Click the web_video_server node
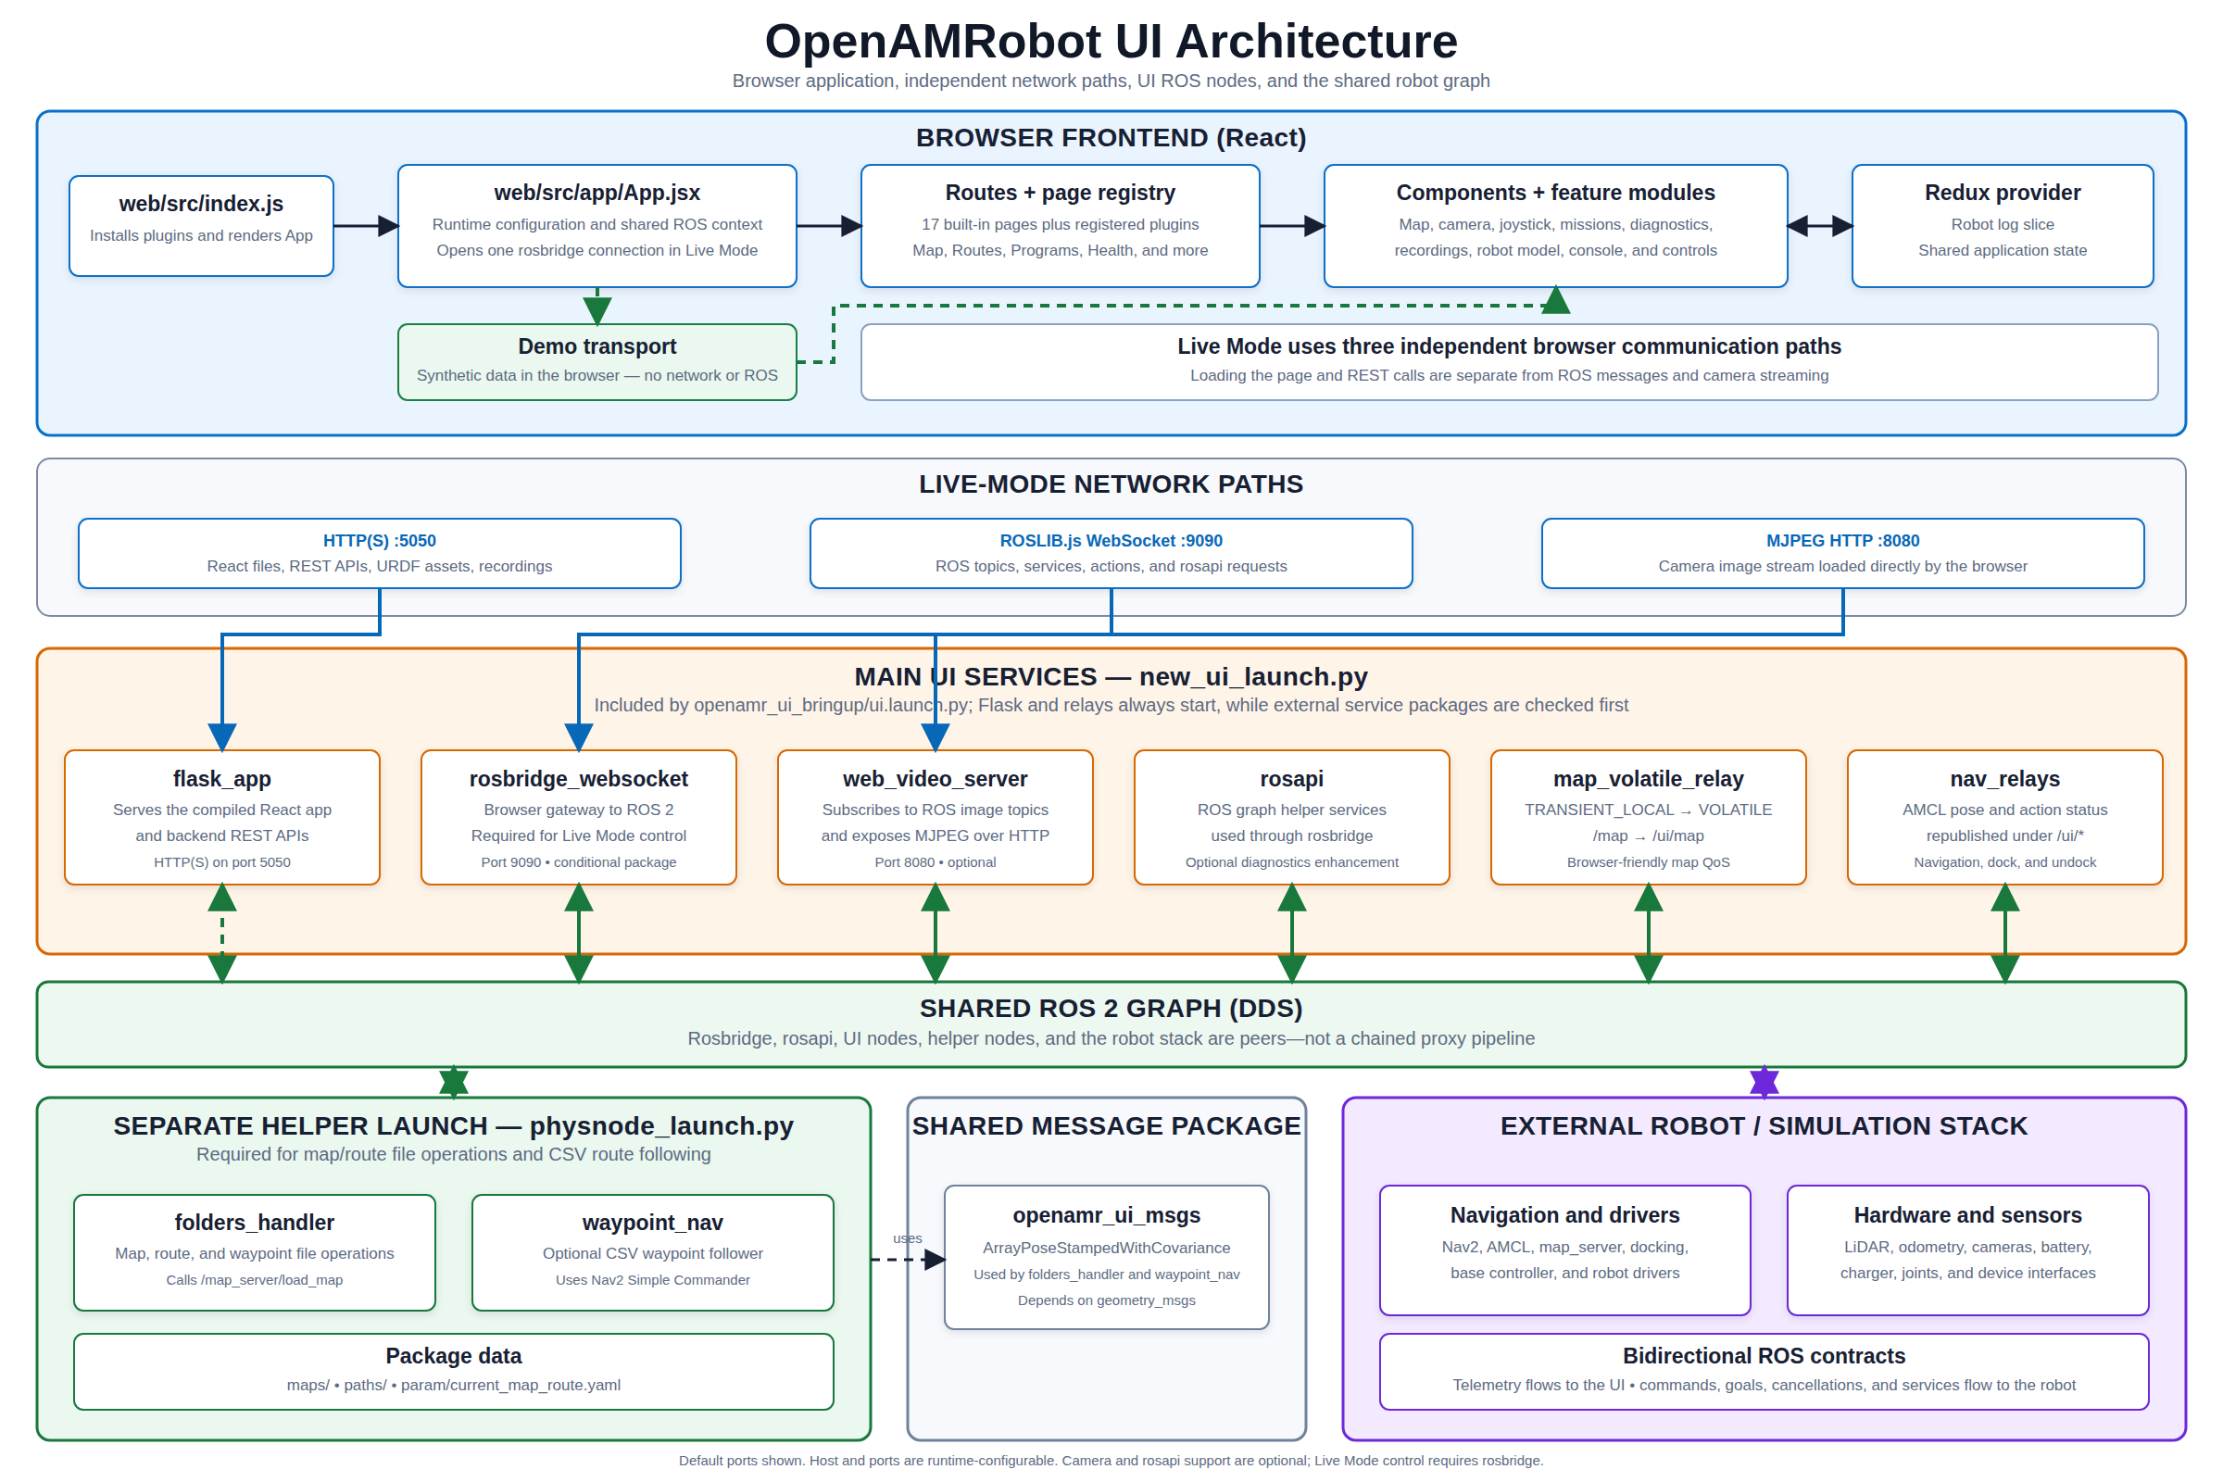The height and width of the screenshot is (1482, 2223). [x=936, y=818]
